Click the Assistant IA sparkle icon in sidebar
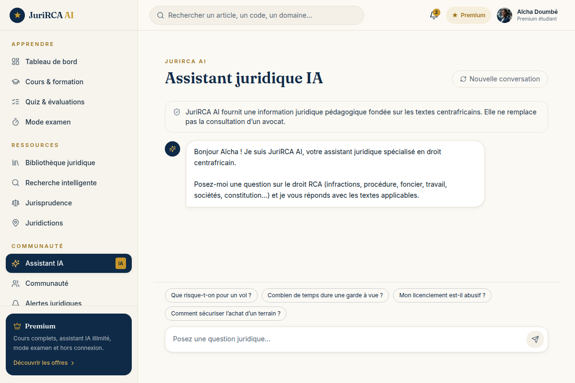This screenshot has width=575, height=383. point(15,263)
